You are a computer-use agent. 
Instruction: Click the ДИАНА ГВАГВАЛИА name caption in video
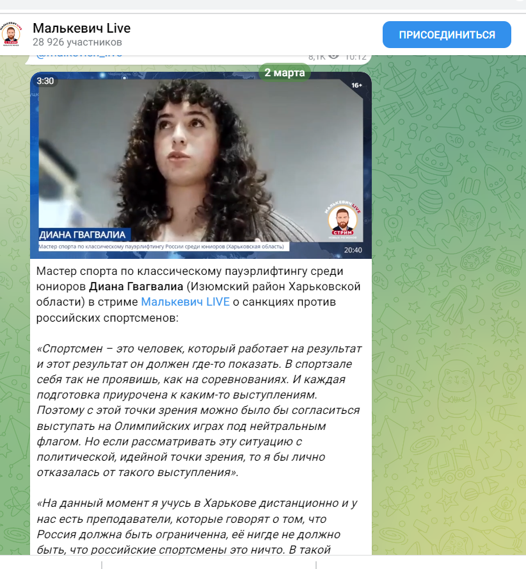pyautogui.click(x=83, y=235)
